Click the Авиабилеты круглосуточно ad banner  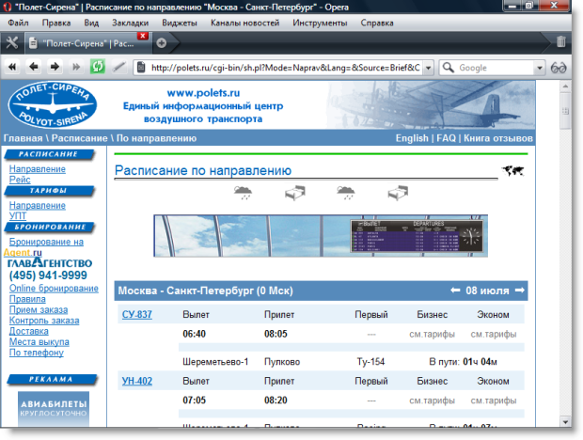tap(54, 409)
